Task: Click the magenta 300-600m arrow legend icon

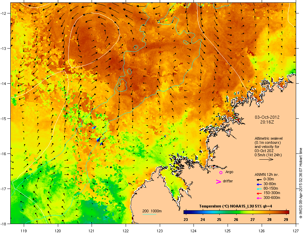Action: point(259,198)
